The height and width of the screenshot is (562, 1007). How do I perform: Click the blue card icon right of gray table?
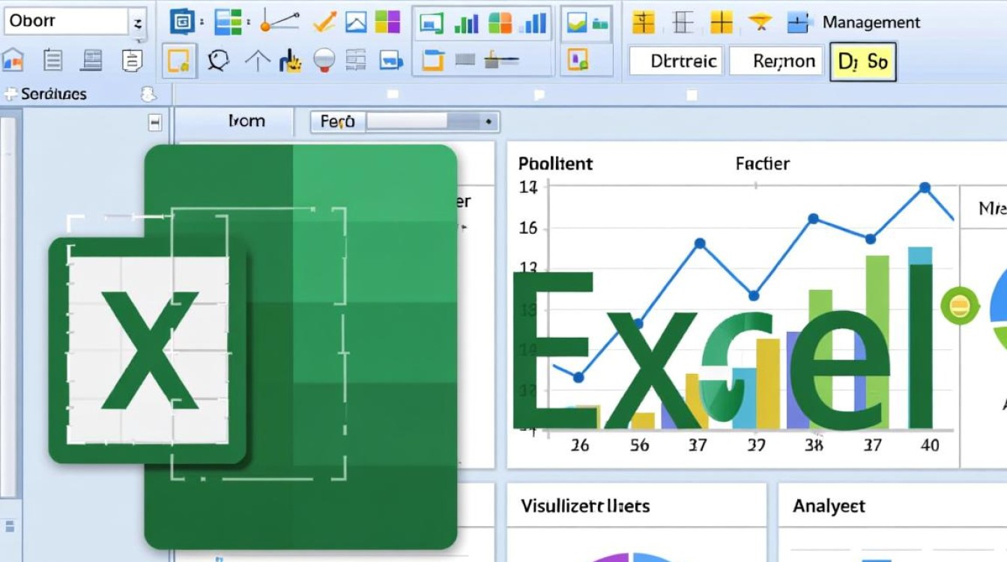pyautogui.click(x=391, y=60)
